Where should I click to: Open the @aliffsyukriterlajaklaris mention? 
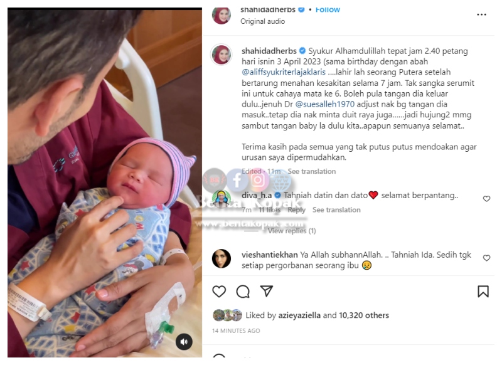pos(284,72)
